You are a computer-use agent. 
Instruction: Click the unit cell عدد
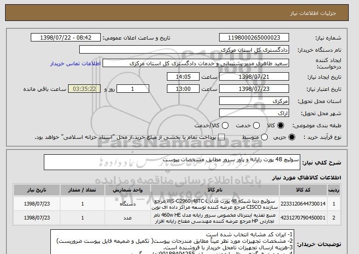click(x=128, y=218)
